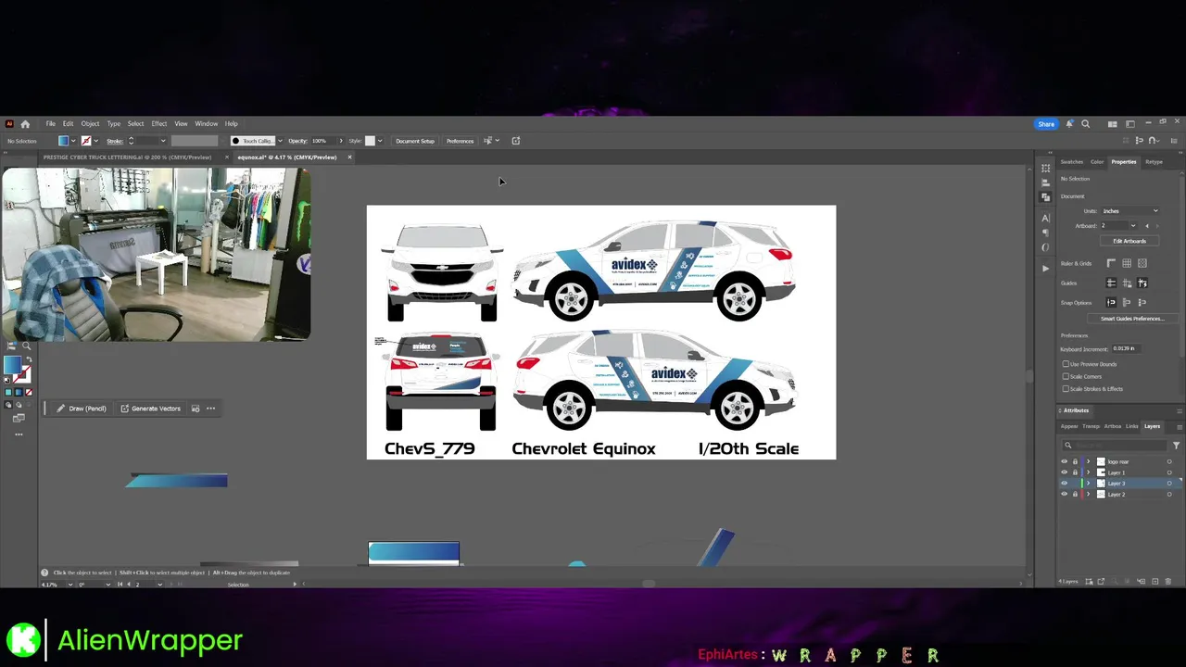Create new sublayer icon in Layers panel
Viewport: 1186px width, 667px height.
[x=1141, y=581]
